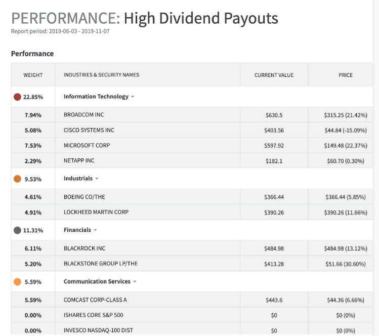Viewport: 379px width, 336px height.
Task: Select the Communication Services group label
Action: 97,281
